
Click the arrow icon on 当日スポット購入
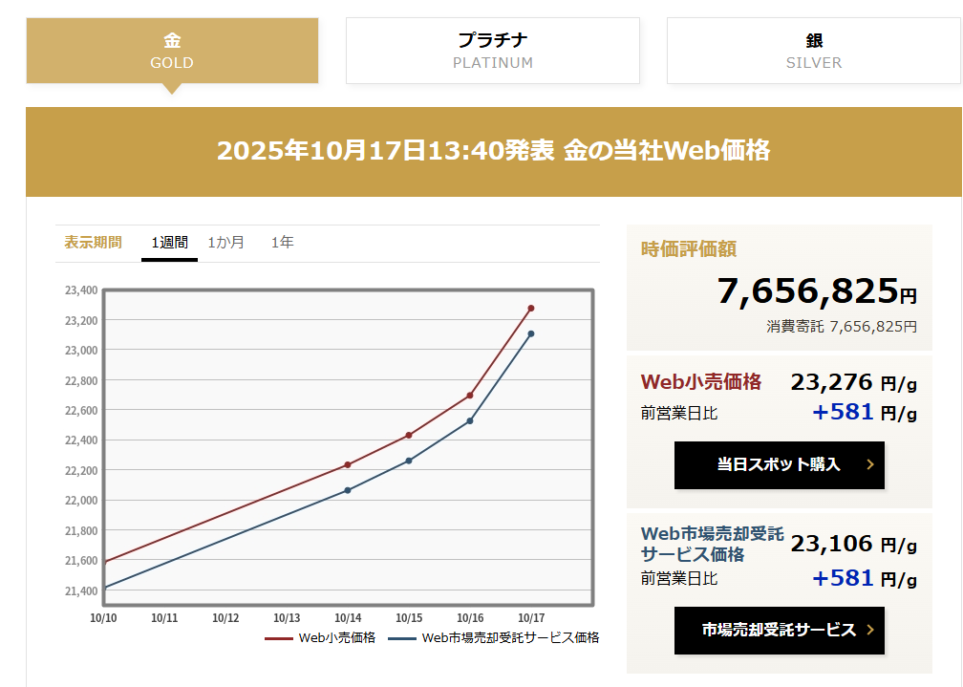click(x=870, y=465)
